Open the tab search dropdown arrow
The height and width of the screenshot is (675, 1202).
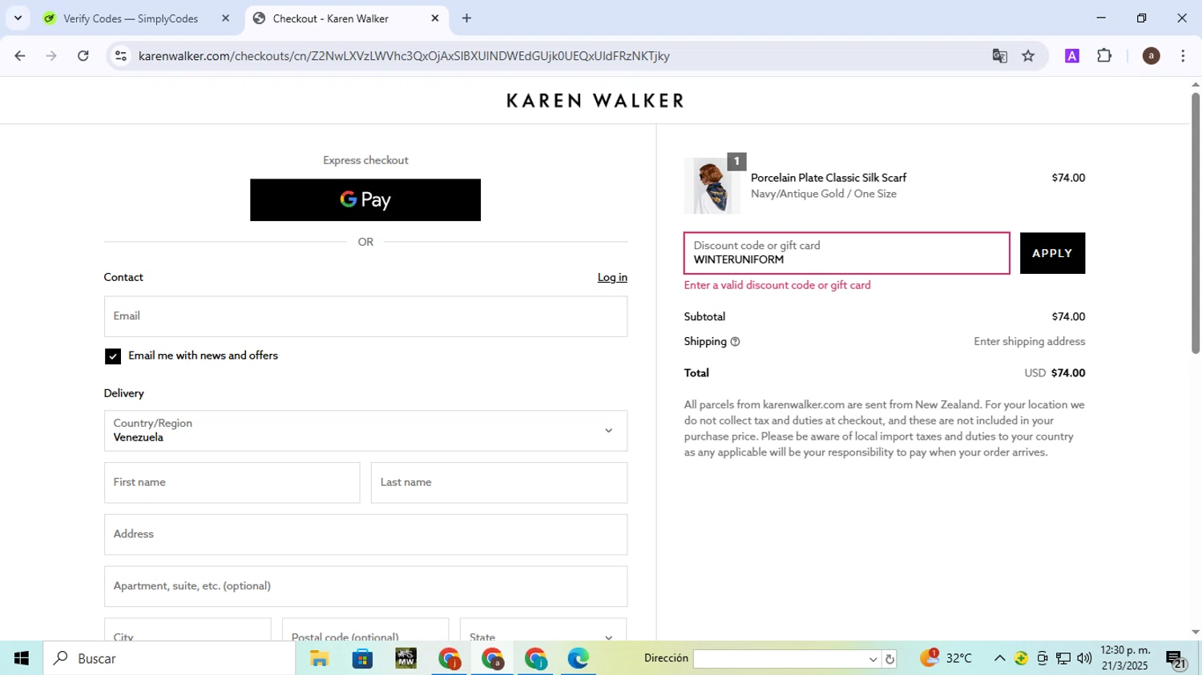pos(18,18)
